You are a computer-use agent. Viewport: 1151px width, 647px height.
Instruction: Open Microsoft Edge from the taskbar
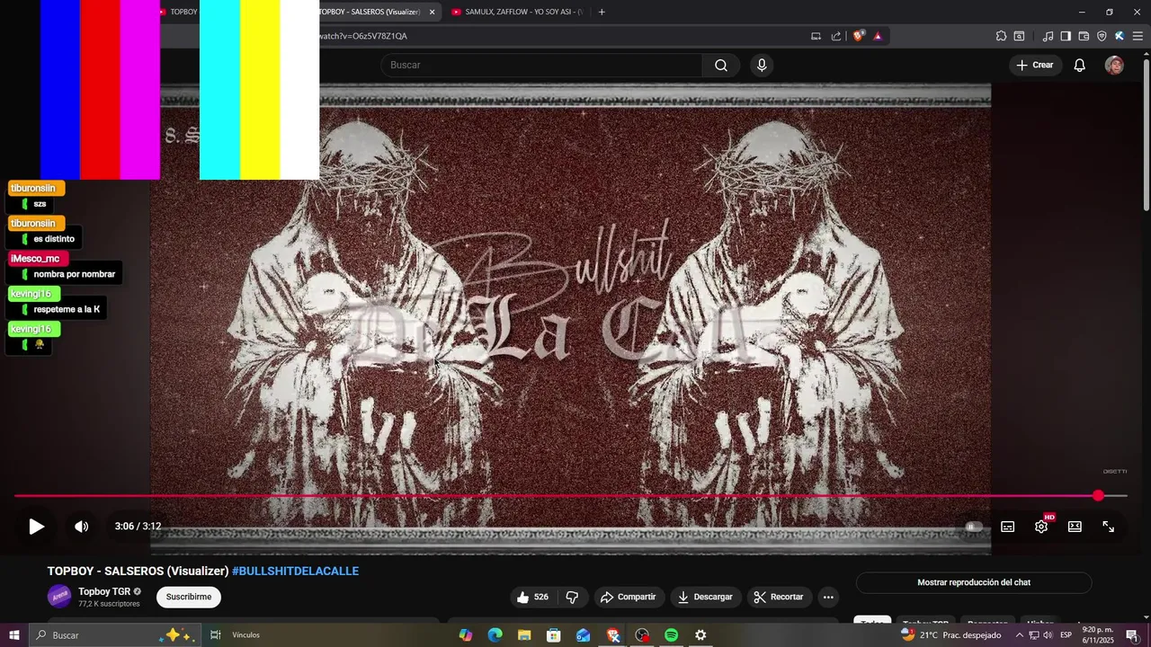tap(495, 634)
